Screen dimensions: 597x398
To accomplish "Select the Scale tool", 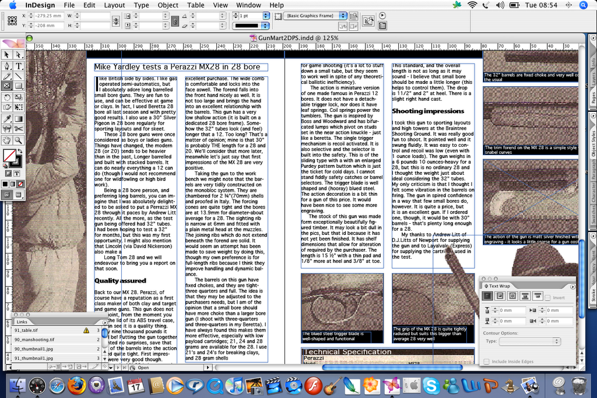I will coord(18,97).
